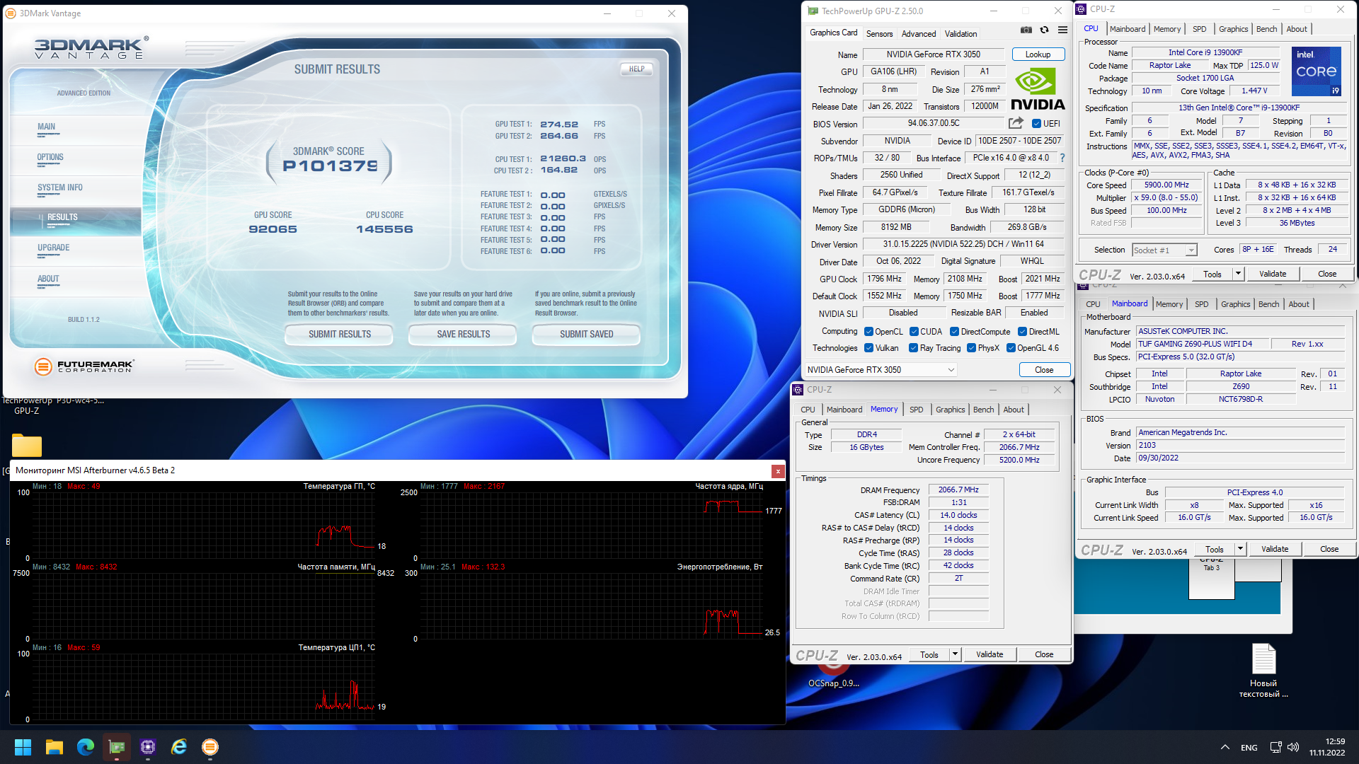Expand Tools dropdown arrow in CPU-Z Mainboard window
Screen dimensions: 1359x764
tap(1240, 549)
